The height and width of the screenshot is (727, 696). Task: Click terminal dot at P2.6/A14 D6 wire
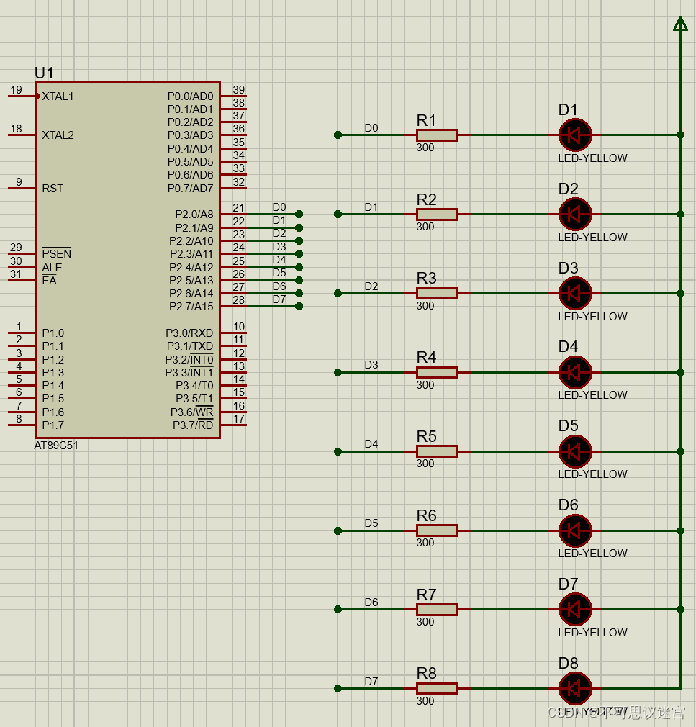pos(299,293)
